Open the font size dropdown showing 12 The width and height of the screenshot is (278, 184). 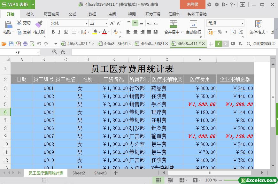click(106, 23)
